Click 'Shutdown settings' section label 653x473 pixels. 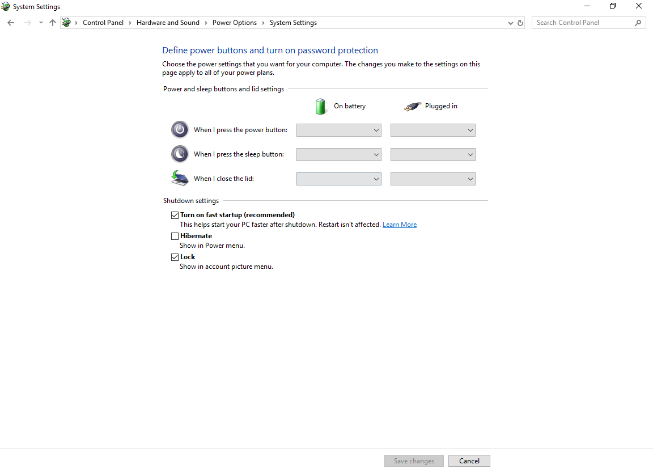click(190, 201)
